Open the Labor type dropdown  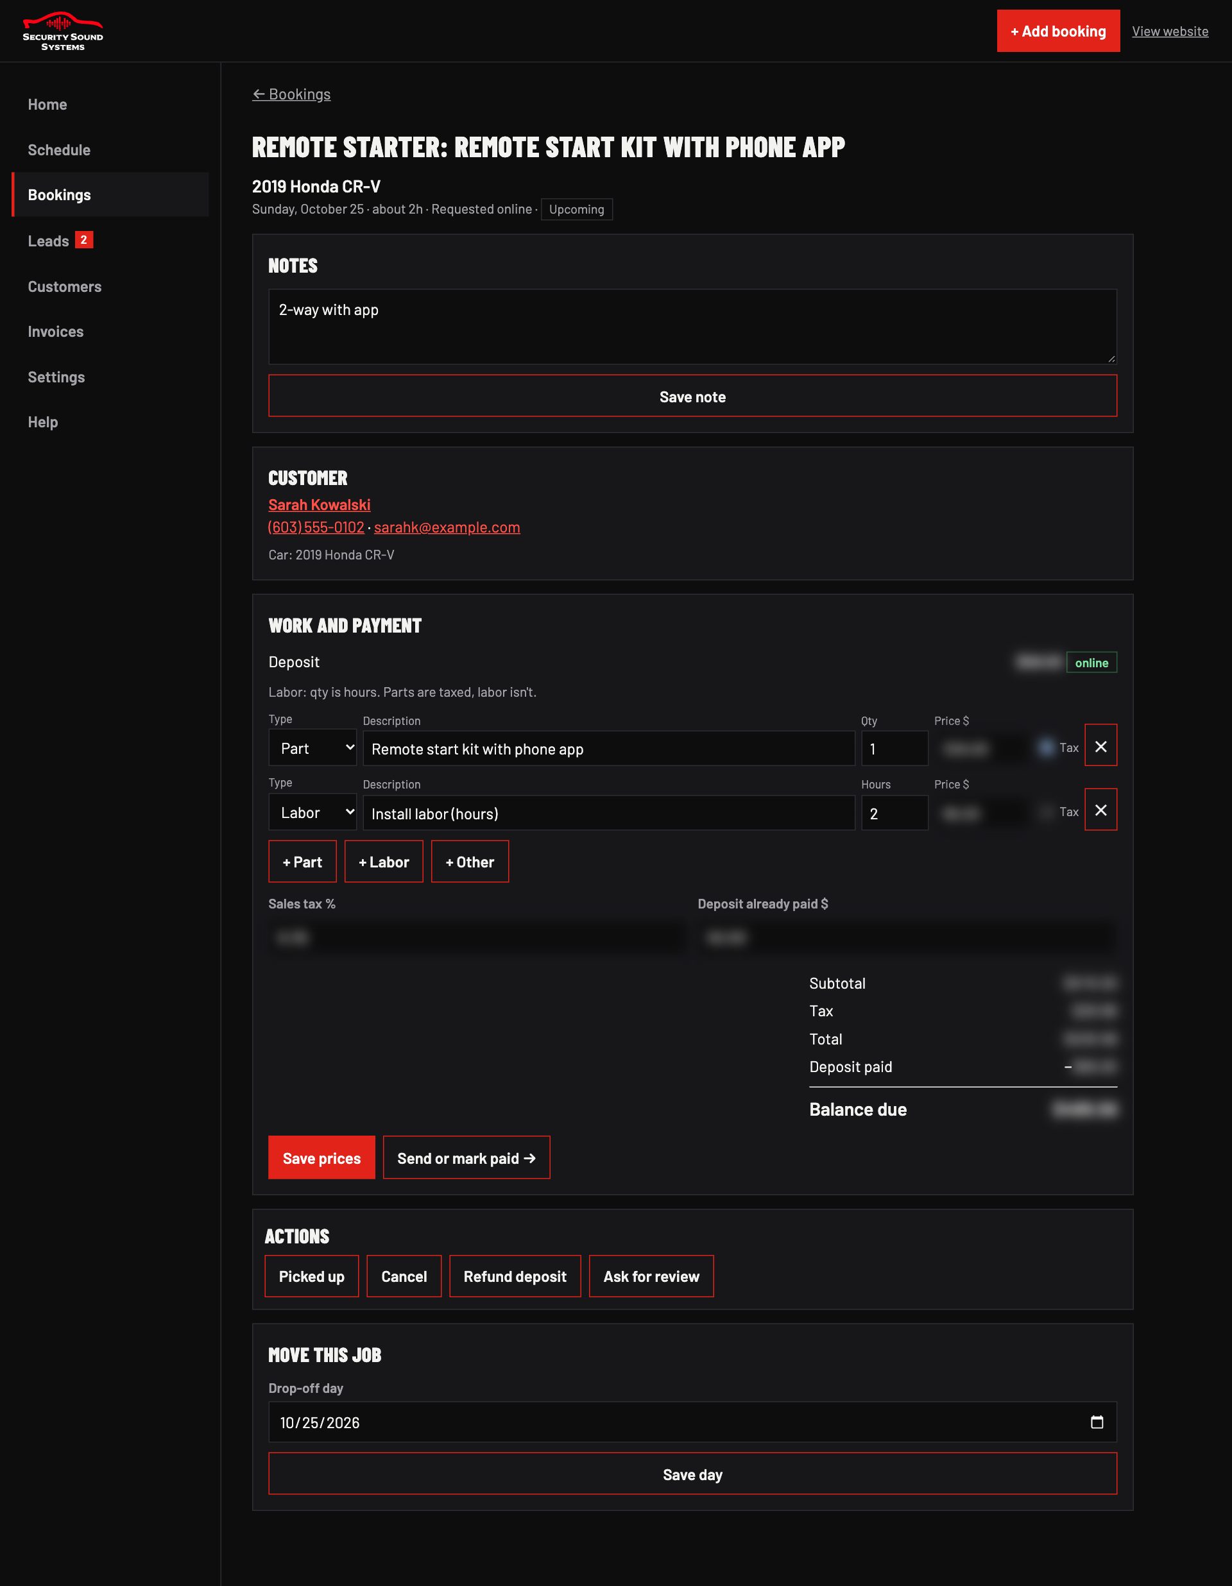point(312,813)
